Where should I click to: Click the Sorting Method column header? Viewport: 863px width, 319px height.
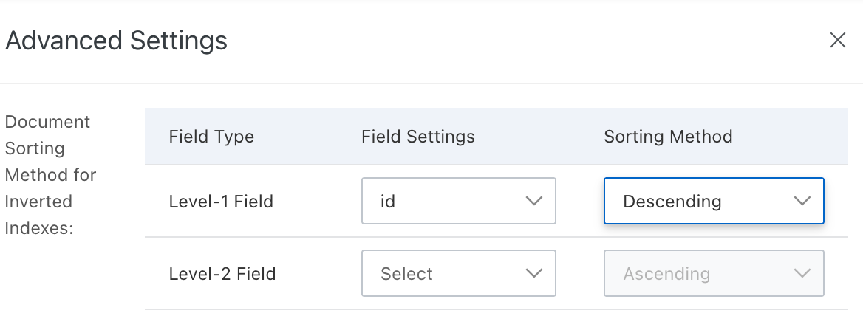click(x=668, y=137)
